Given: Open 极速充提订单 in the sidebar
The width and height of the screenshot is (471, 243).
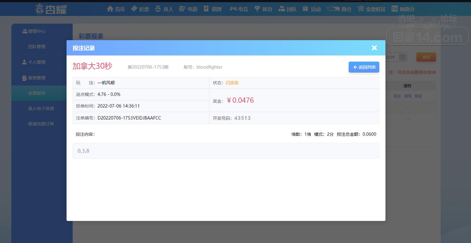Looking at the screenshot, I should 41,124.
